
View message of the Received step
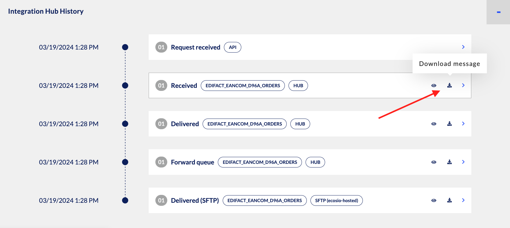click(x=434, y=85)
